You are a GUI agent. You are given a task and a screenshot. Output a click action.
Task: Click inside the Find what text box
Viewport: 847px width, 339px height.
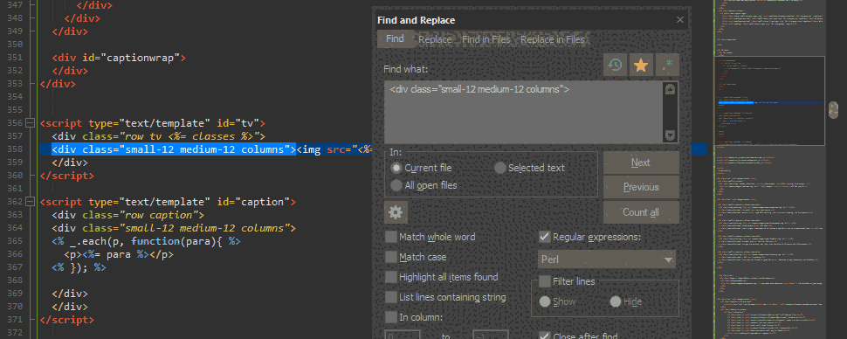tap(524, 113)
